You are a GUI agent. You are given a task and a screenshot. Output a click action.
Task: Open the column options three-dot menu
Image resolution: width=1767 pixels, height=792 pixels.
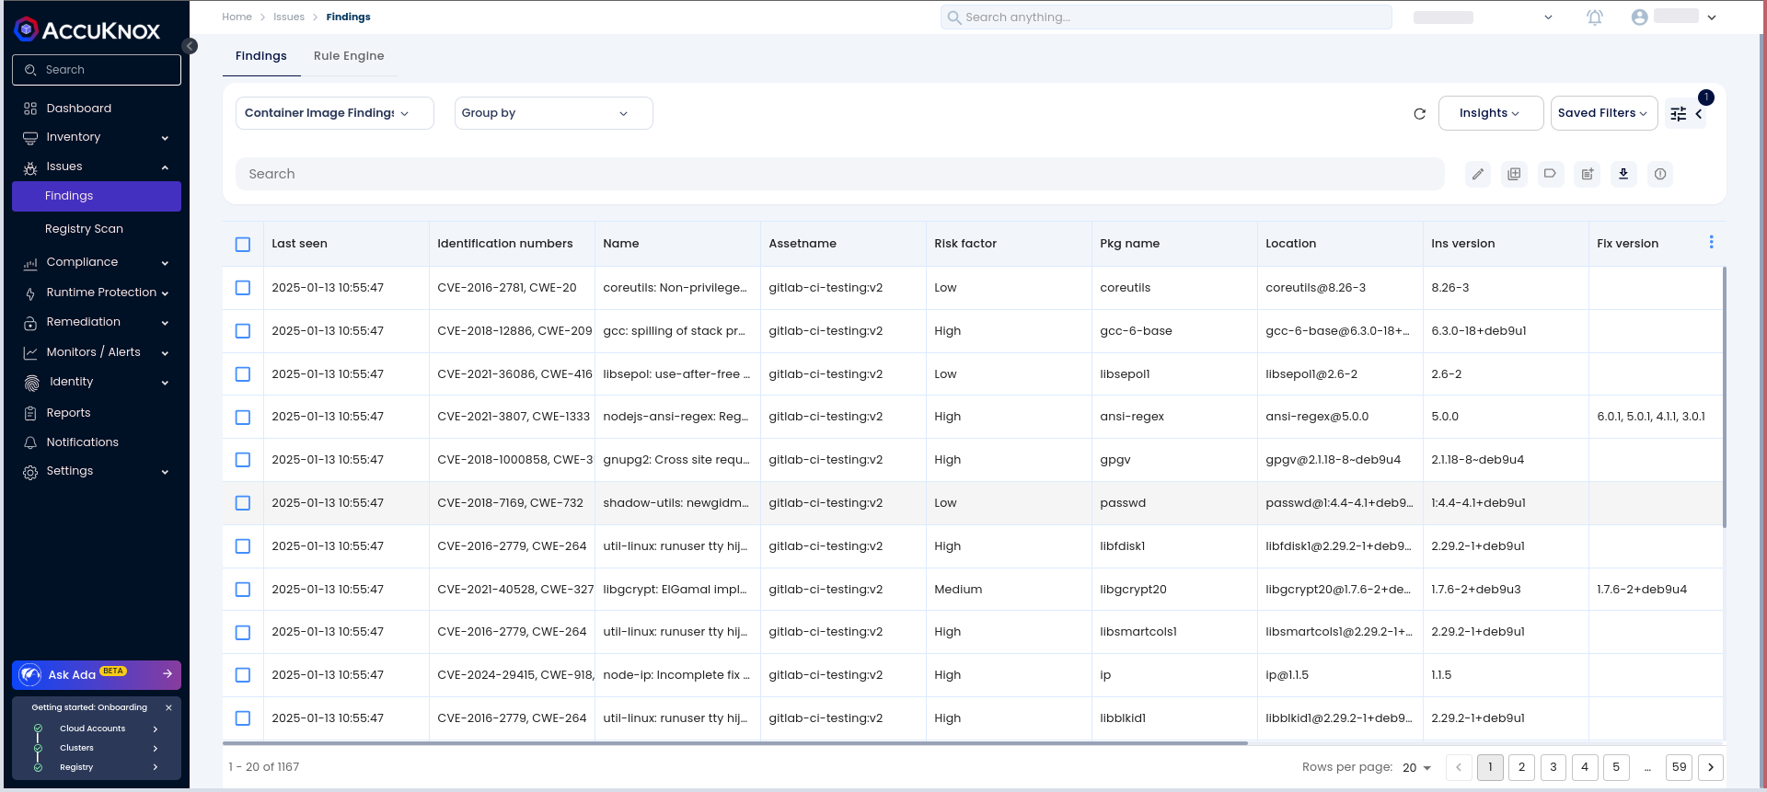point(1712,242)
